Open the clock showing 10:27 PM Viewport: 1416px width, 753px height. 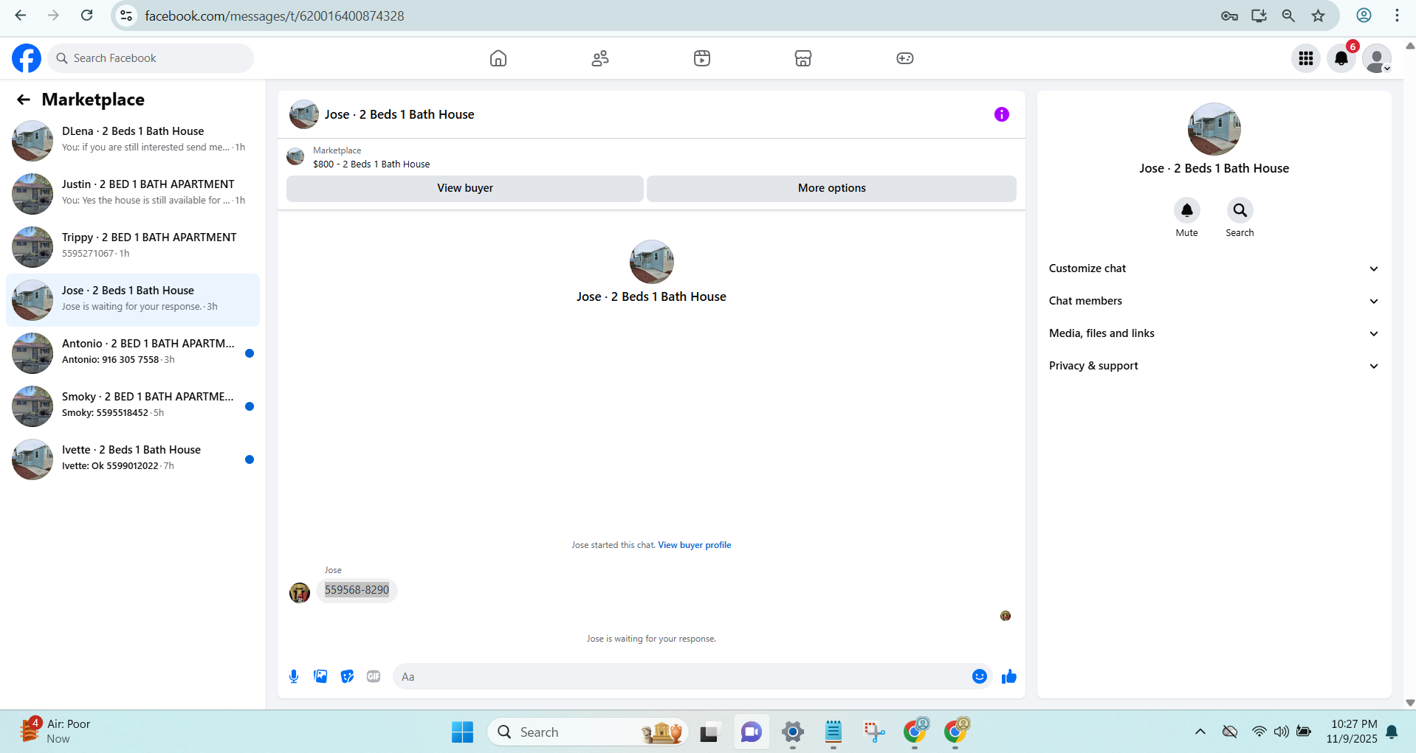coord(1352,731)
